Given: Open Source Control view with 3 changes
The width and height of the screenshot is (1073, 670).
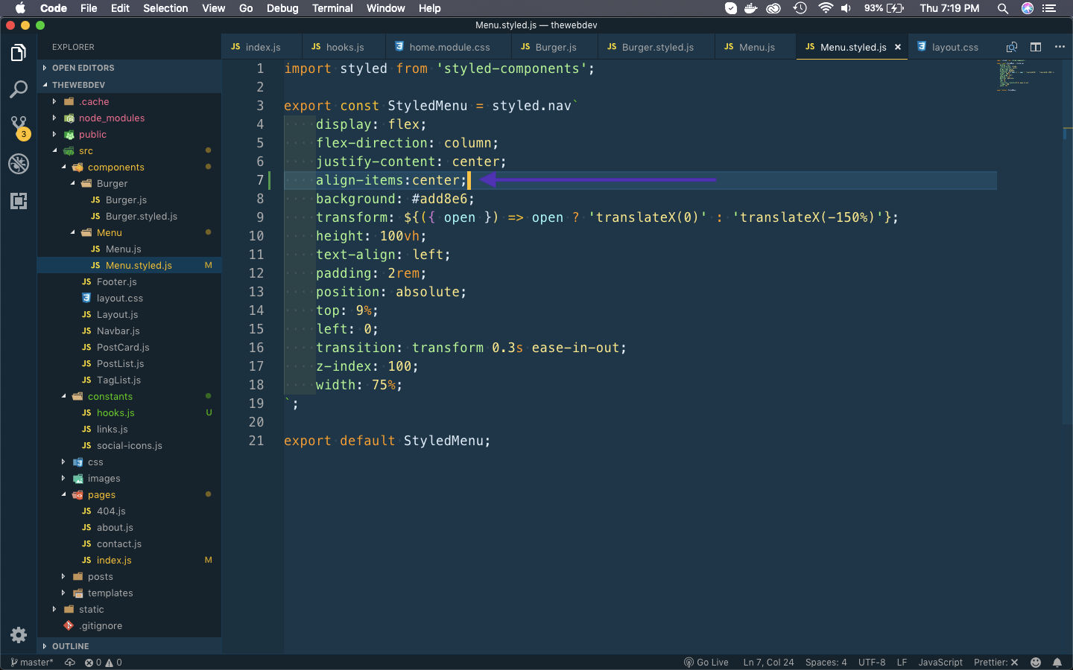Looking at the screenshot, I should coord(19,127).
